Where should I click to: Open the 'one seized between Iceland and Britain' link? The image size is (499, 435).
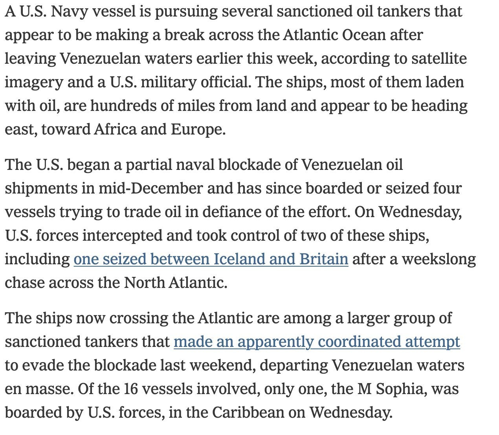click(211, 259)
